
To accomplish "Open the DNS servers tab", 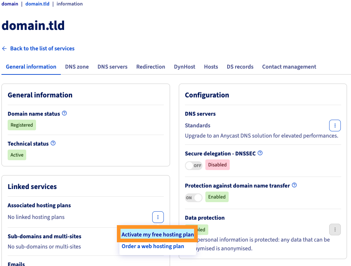I will coord(112,67).
